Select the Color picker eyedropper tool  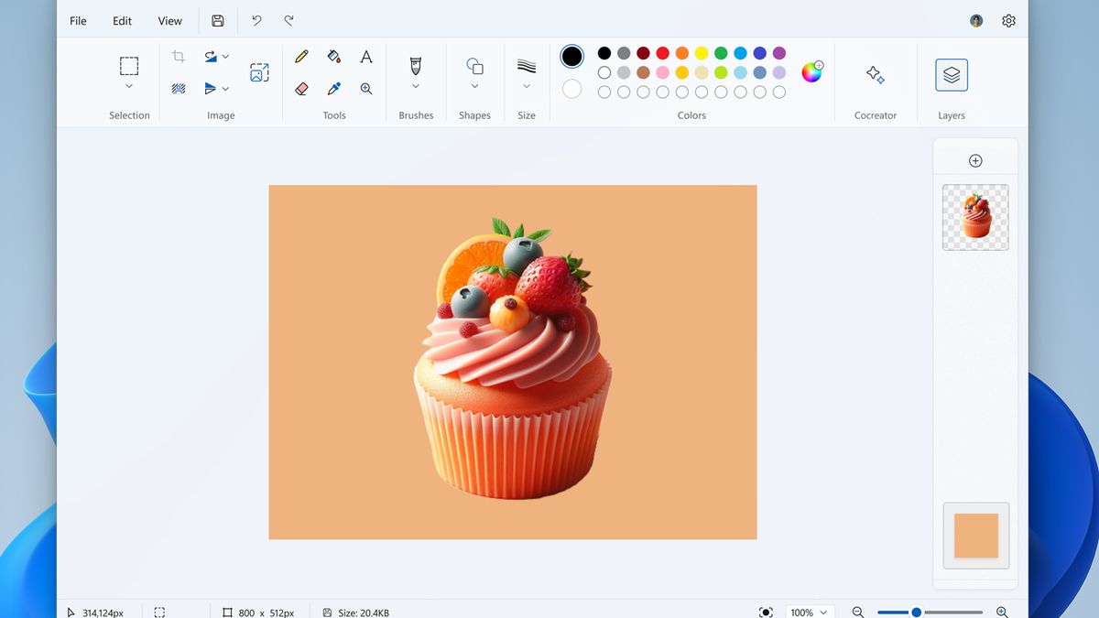[x=334, y=89]
